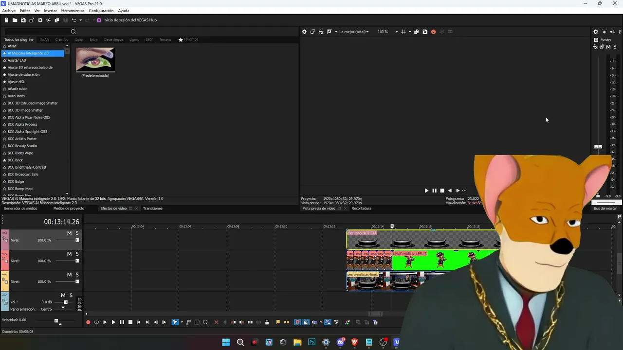Solo the second video track
The height and width of the screenshot is (350, 623).
[77, 254]
